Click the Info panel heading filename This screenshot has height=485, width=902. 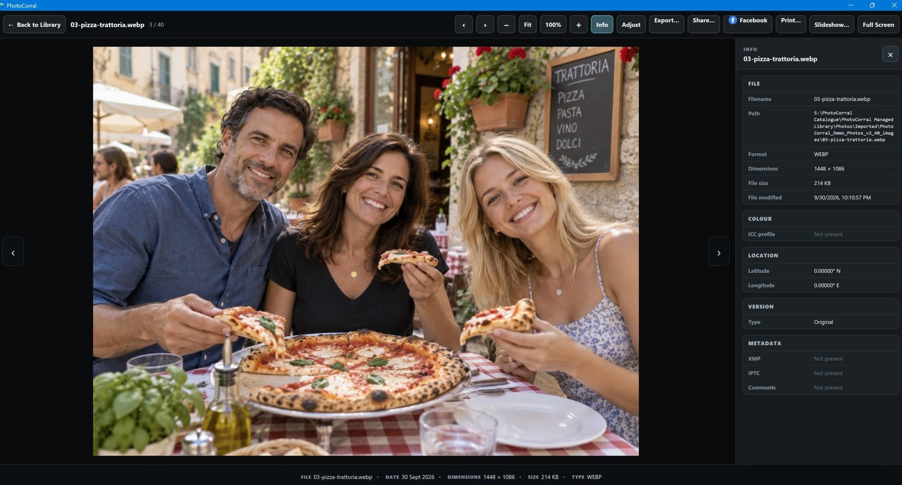pyautogui.click(x=780, y=59)
